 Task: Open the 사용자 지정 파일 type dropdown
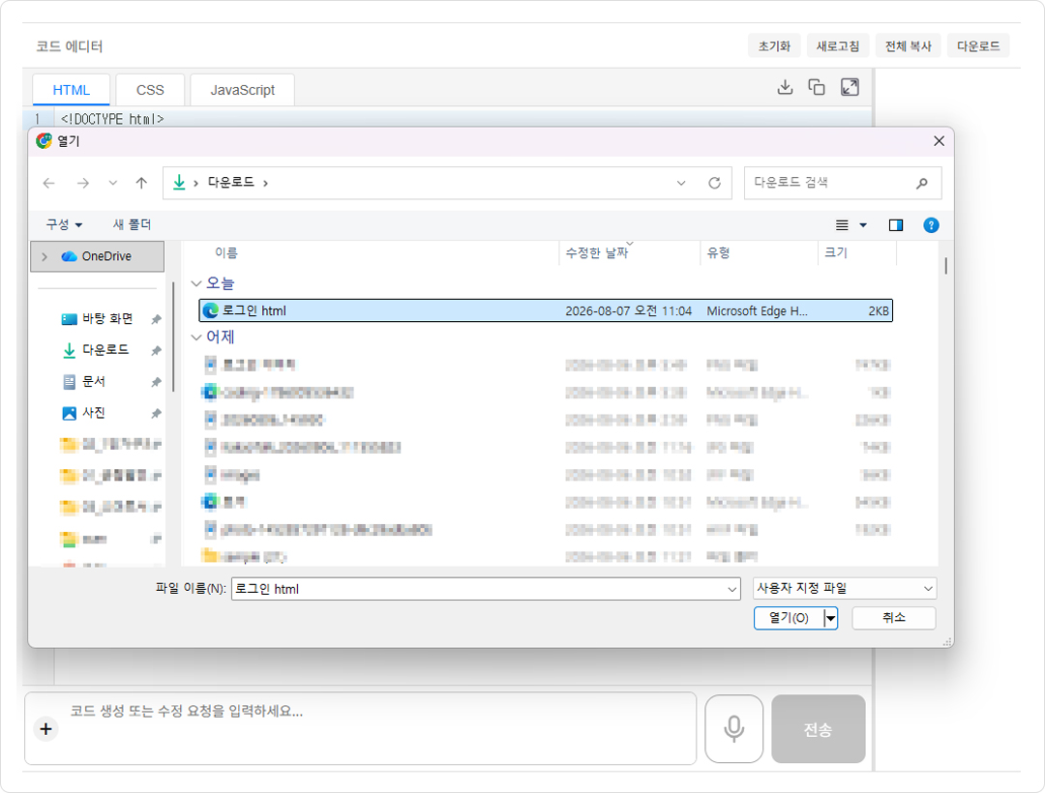tap(845, 589)
